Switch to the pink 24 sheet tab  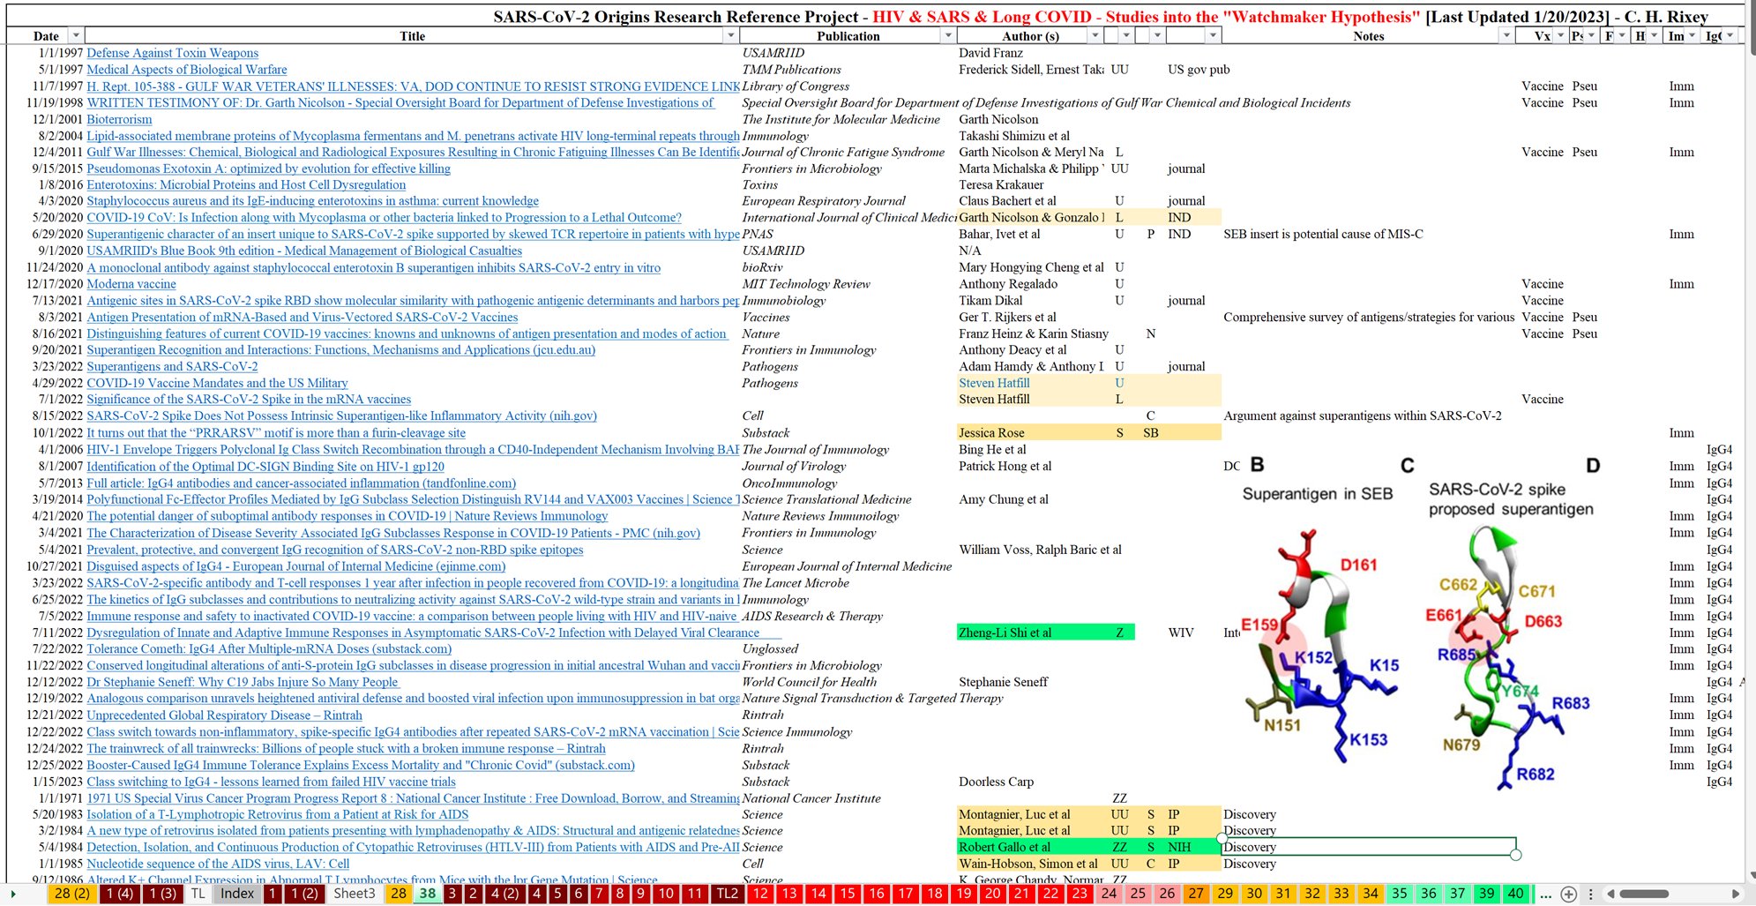(x=1109, y=894)
